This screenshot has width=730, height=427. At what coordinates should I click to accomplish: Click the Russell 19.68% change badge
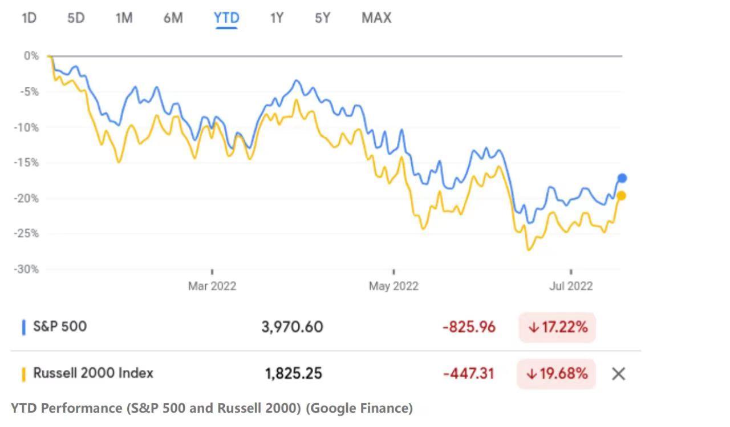pos(557,374)
